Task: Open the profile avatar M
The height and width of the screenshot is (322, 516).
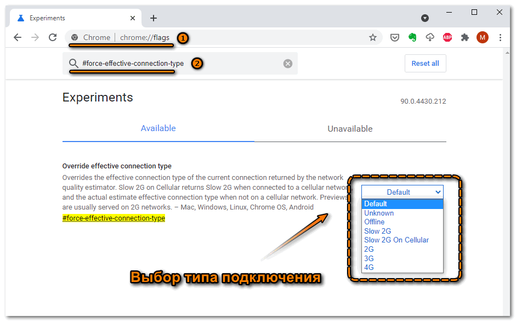Action: (x=483, y=37)
